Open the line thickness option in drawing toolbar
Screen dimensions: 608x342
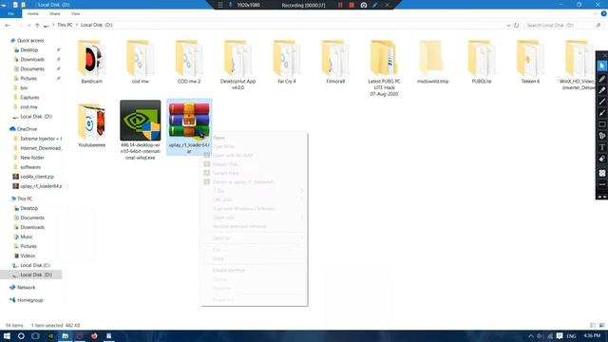tap(601, 184)
